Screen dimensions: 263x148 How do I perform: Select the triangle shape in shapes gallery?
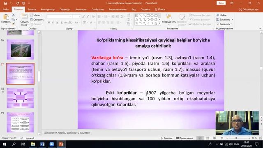137,20
